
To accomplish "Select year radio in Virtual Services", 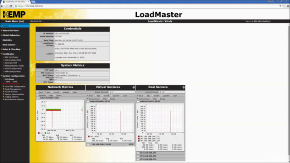I will coord(122,96).
